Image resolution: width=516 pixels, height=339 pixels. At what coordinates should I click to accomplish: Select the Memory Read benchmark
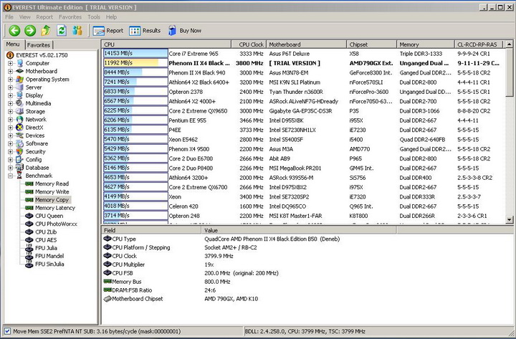coord(52,183)
